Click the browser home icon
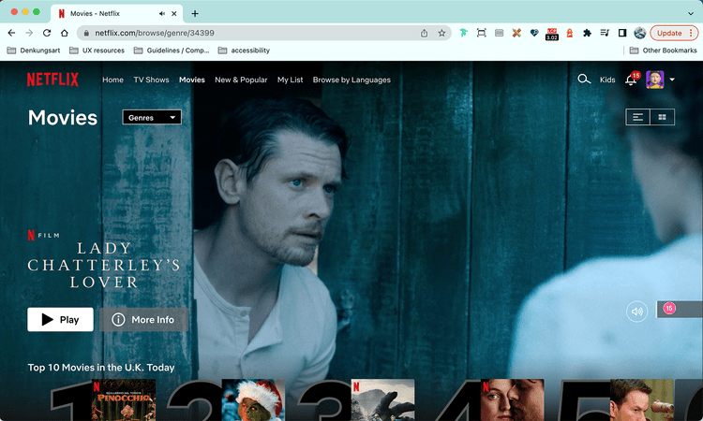The height and width of the screenshot is (421, 703). [x=65, y=33]
